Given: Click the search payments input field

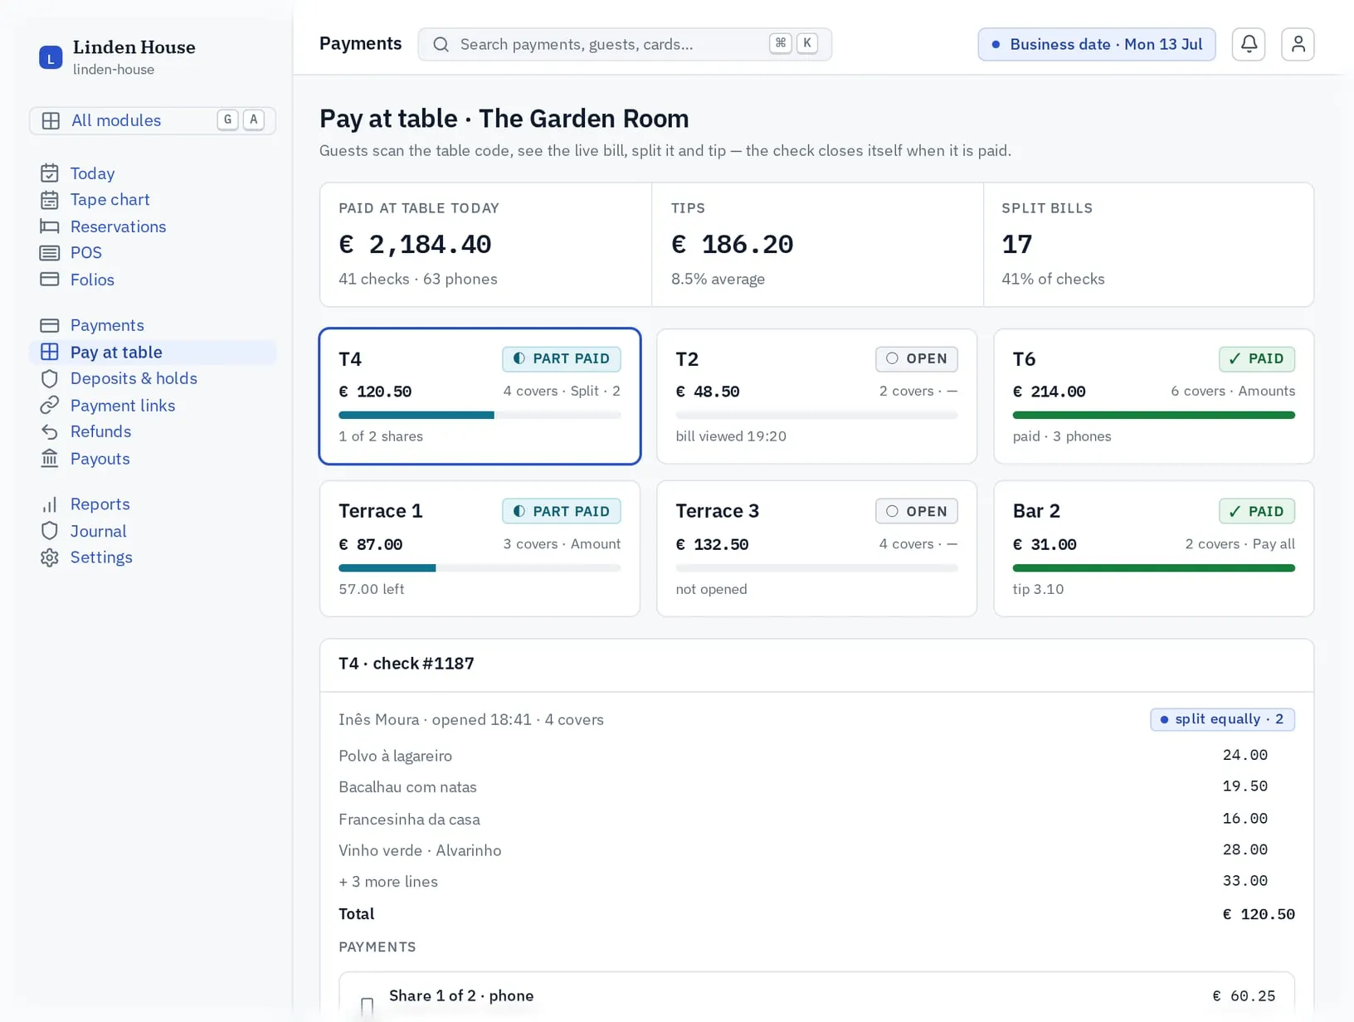Looking at the screenshot, I should click(625, 44).
